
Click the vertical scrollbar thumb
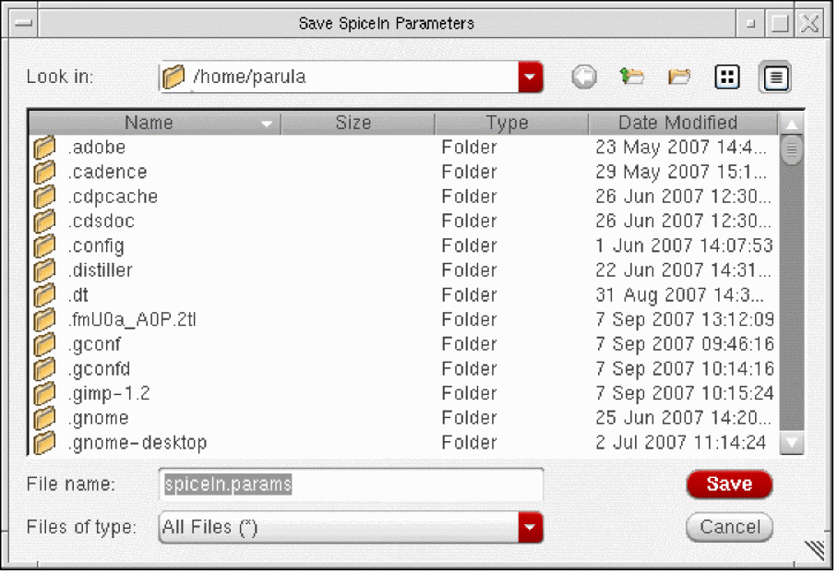click(792, 149)
